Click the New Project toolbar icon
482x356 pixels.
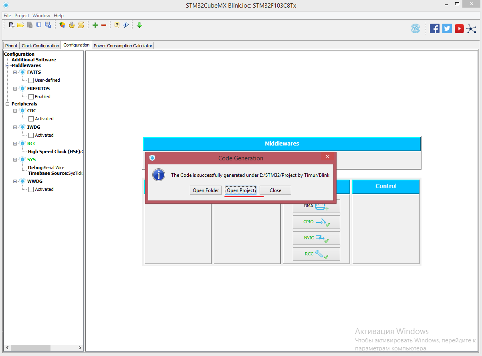tap(12, 25)
